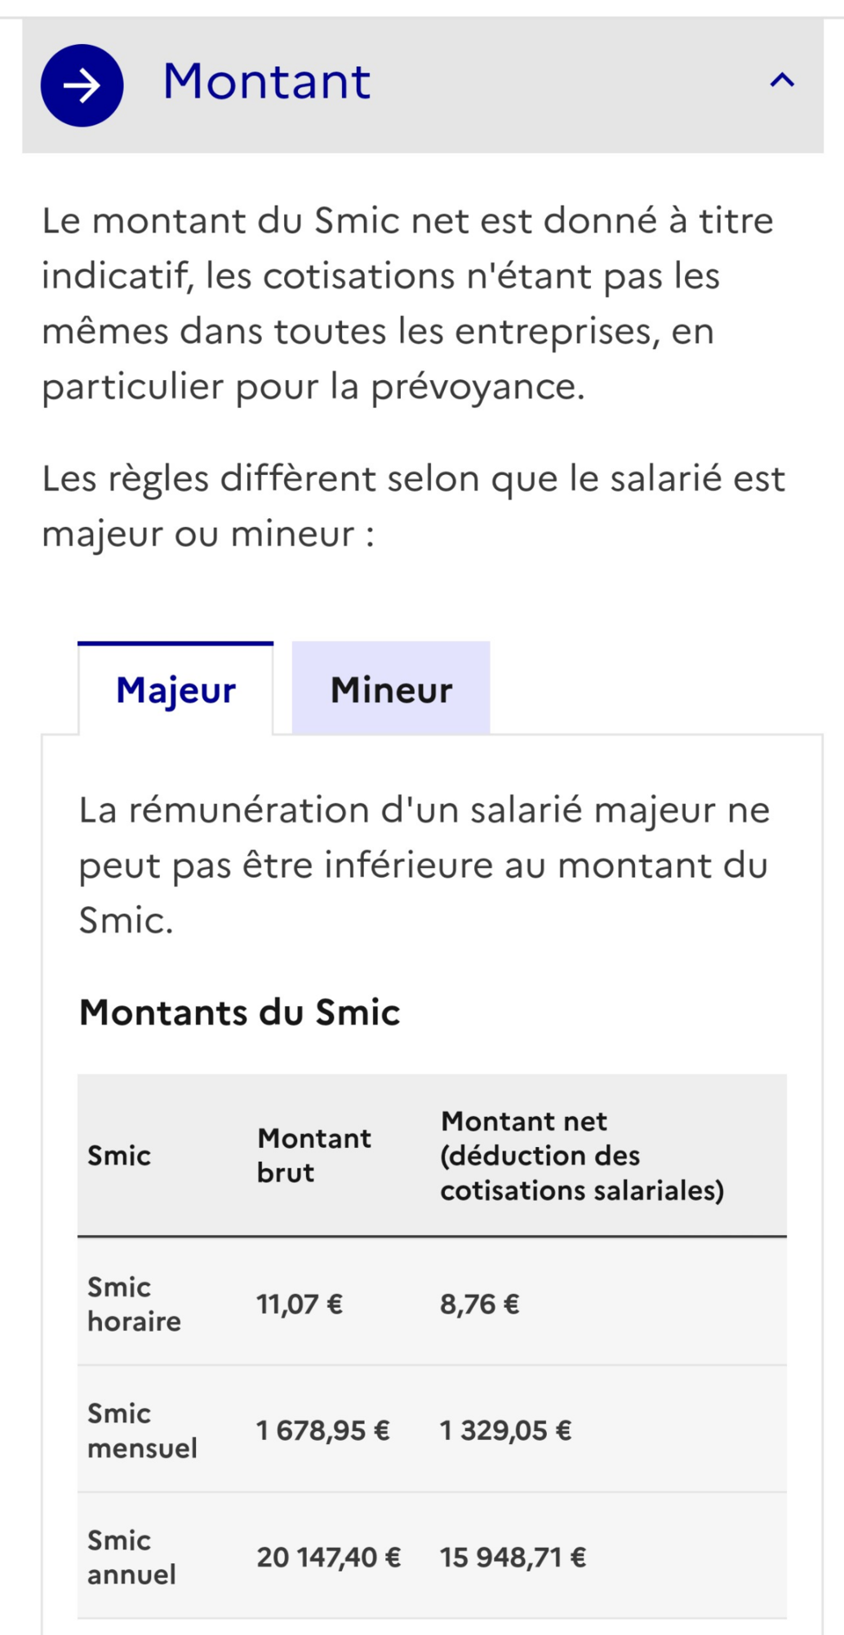This screenshot has height=1635, width=844.
Task: Click the 15 948,71 € annual net amount
Action: click(513, 1557)
